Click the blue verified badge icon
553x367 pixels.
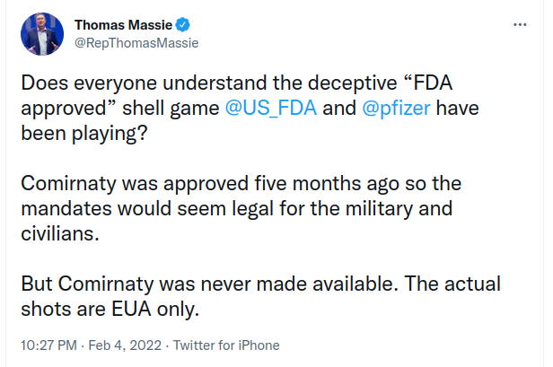click(183, 25)
